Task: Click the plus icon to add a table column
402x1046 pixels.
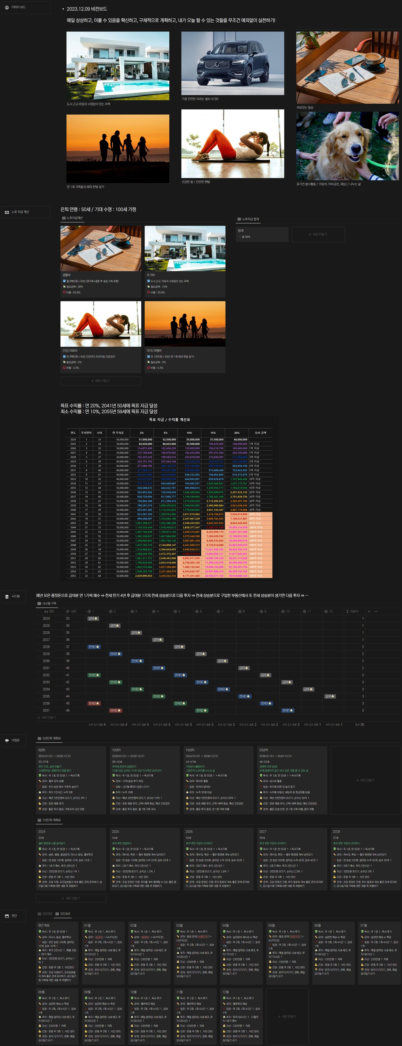Action: (369, 611)
